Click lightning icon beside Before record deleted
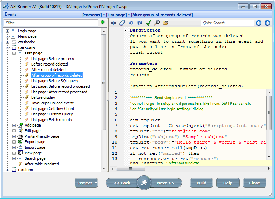The image size is (275, 199). pyautogui.click(x=27, y=64)
